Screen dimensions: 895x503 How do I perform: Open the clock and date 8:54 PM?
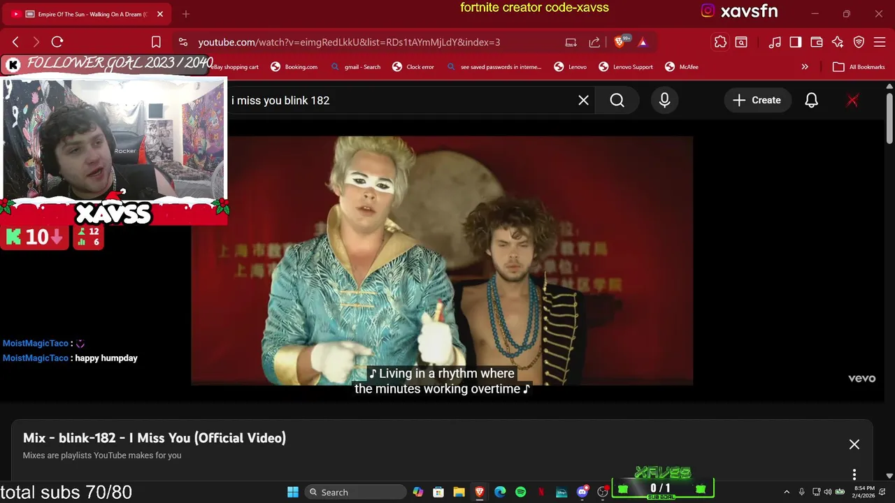click(864, 492)
